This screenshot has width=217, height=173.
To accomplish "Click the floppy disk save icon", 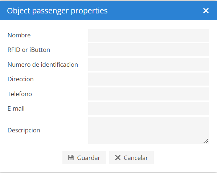I will click(71, 158).
